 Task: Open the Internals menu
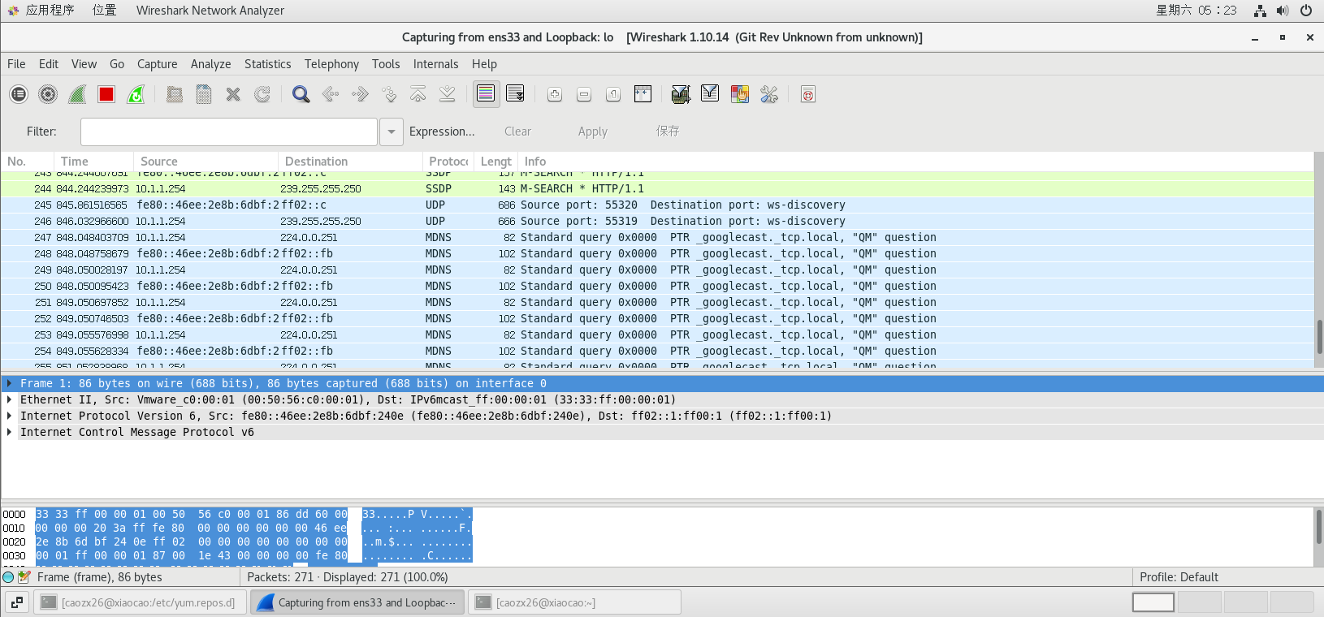(435, 64)
